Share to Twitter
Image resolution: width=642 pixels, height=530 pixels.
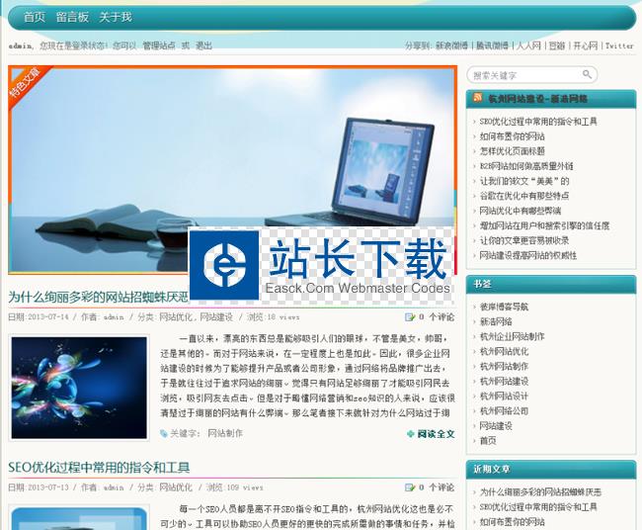[x=619, y=45]
